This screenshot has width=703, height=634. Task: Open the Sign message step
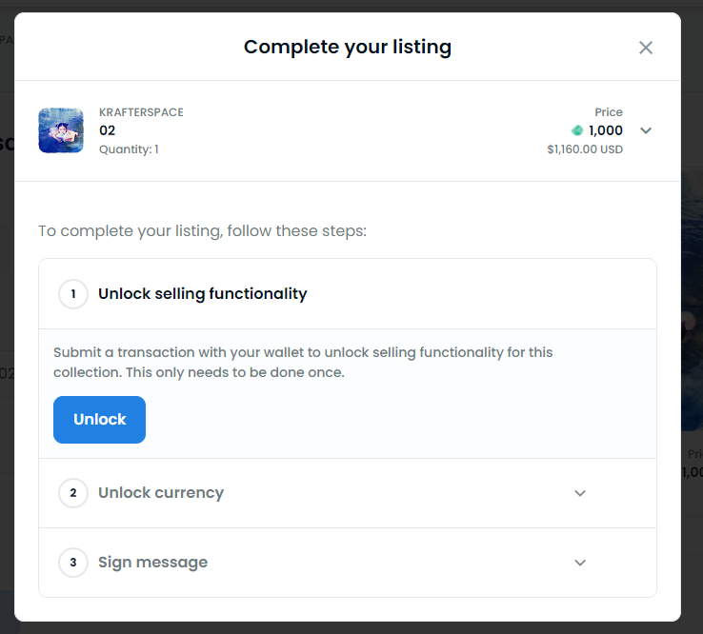coord(152,563)
